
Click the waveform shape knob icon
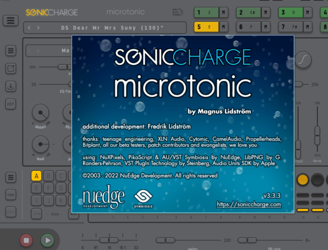(303, 60)
